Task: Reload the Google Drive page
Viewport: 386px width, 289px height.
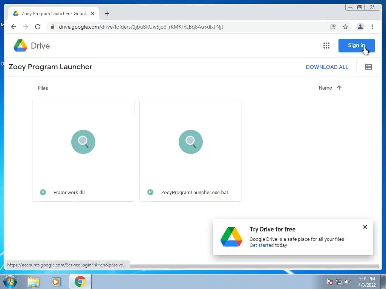Action: coord(38,27)
